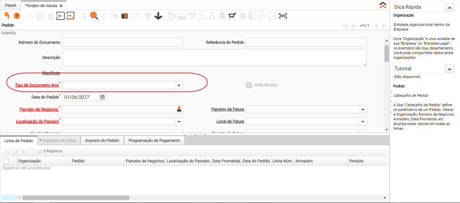The width and height of the screenshot is (460, 203).
Task: Click the Localização do Parceiro label link
Action: (38, 121)
